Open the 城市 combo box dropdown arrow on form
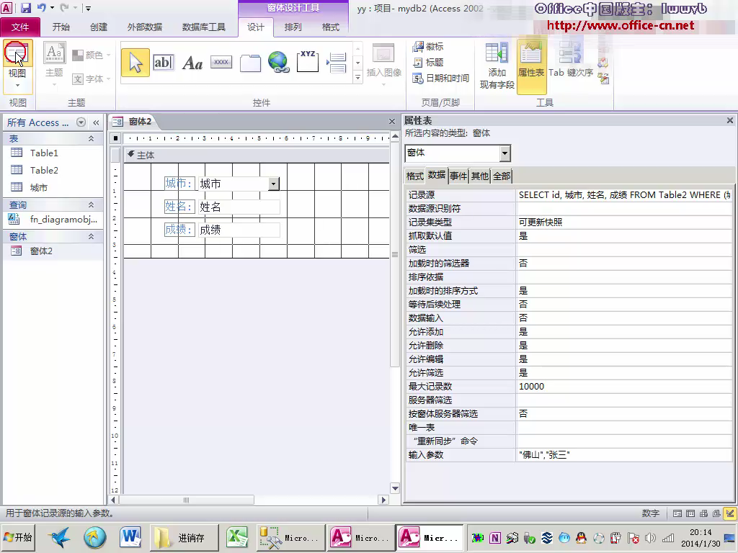 274,184
